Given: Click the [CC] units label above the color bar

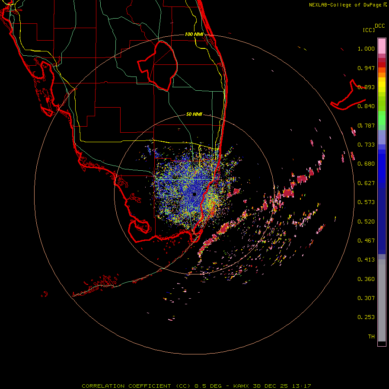Looking at the screenshot, I should click(x=369, y=30).
